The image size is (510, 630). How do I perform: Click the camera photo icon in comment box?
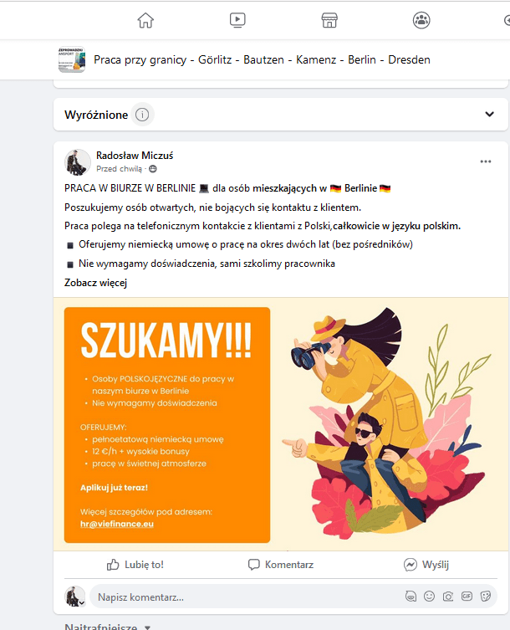pos(448,597)
